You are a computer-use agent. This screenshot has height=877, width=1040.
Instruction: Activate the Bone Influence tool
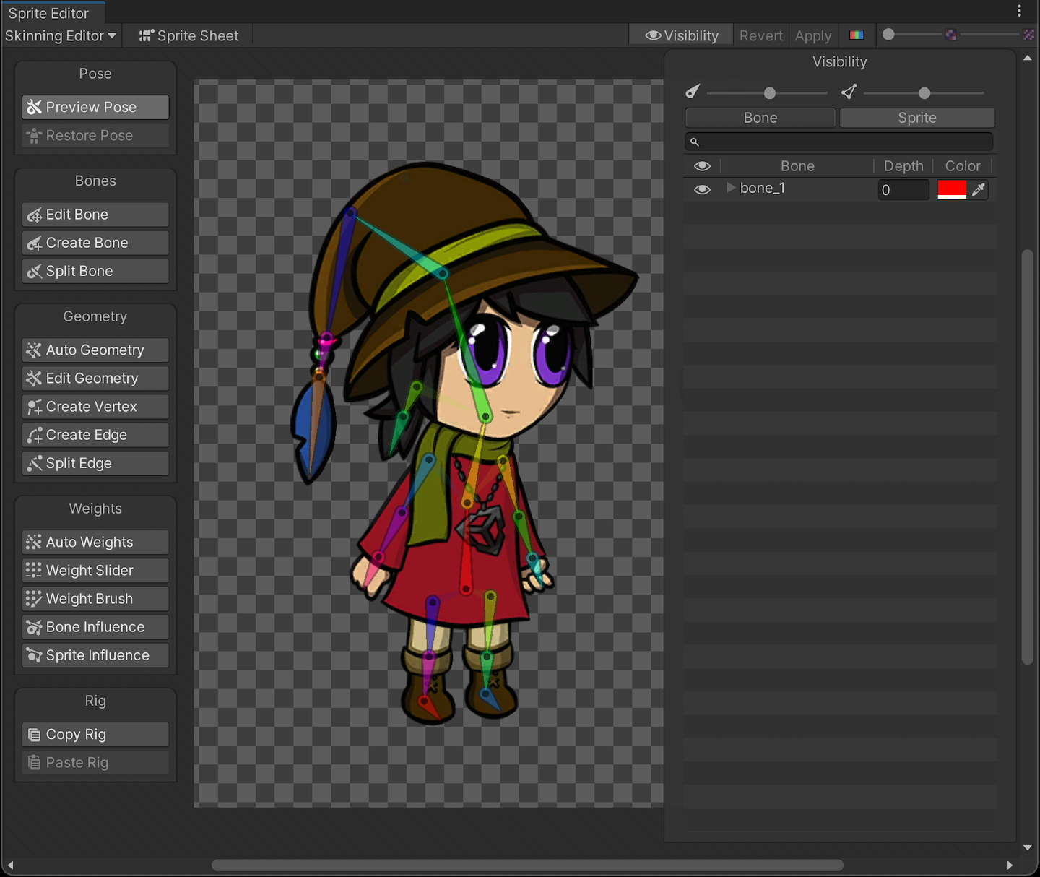tap(95, 627)
